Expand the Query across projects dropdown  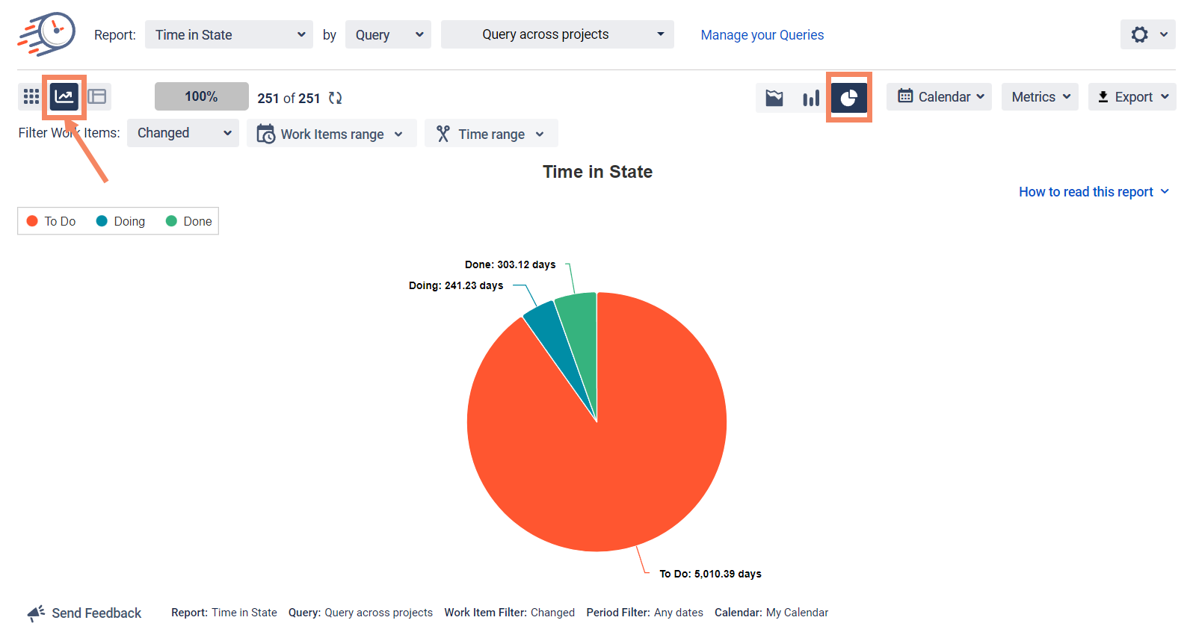tap(557, 34)
